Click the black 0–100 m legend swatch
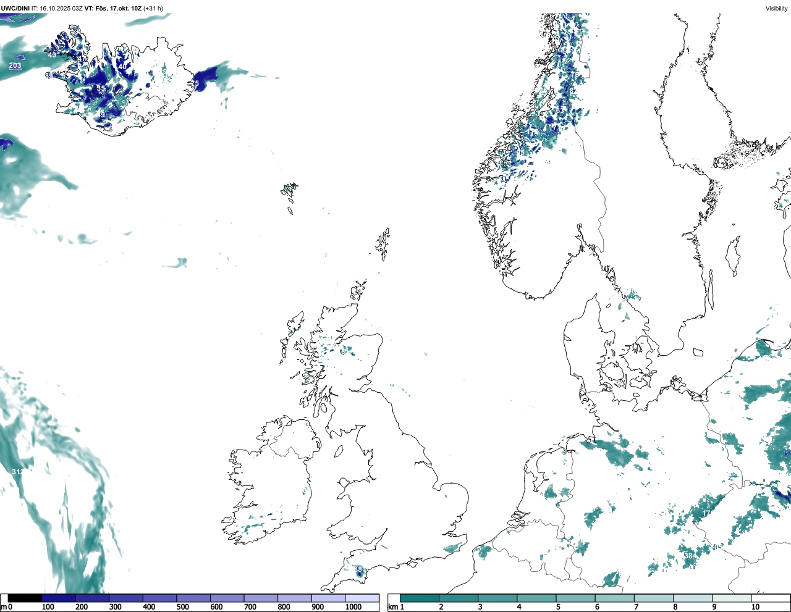 pos(25,598)
